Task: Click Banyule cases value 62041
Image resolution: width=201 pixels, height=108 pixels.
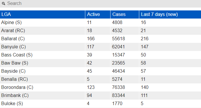Action: click(118, 47)
